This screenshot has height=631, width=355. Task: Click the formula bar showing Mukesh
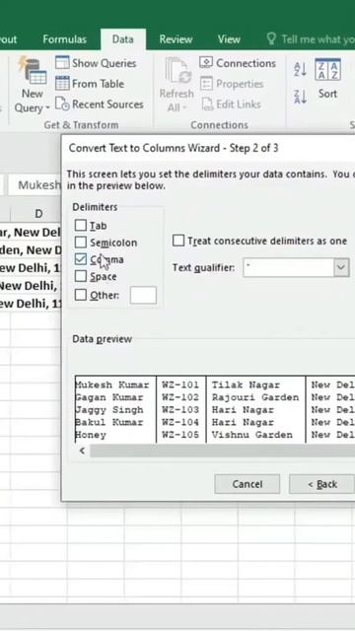(35, 184)
